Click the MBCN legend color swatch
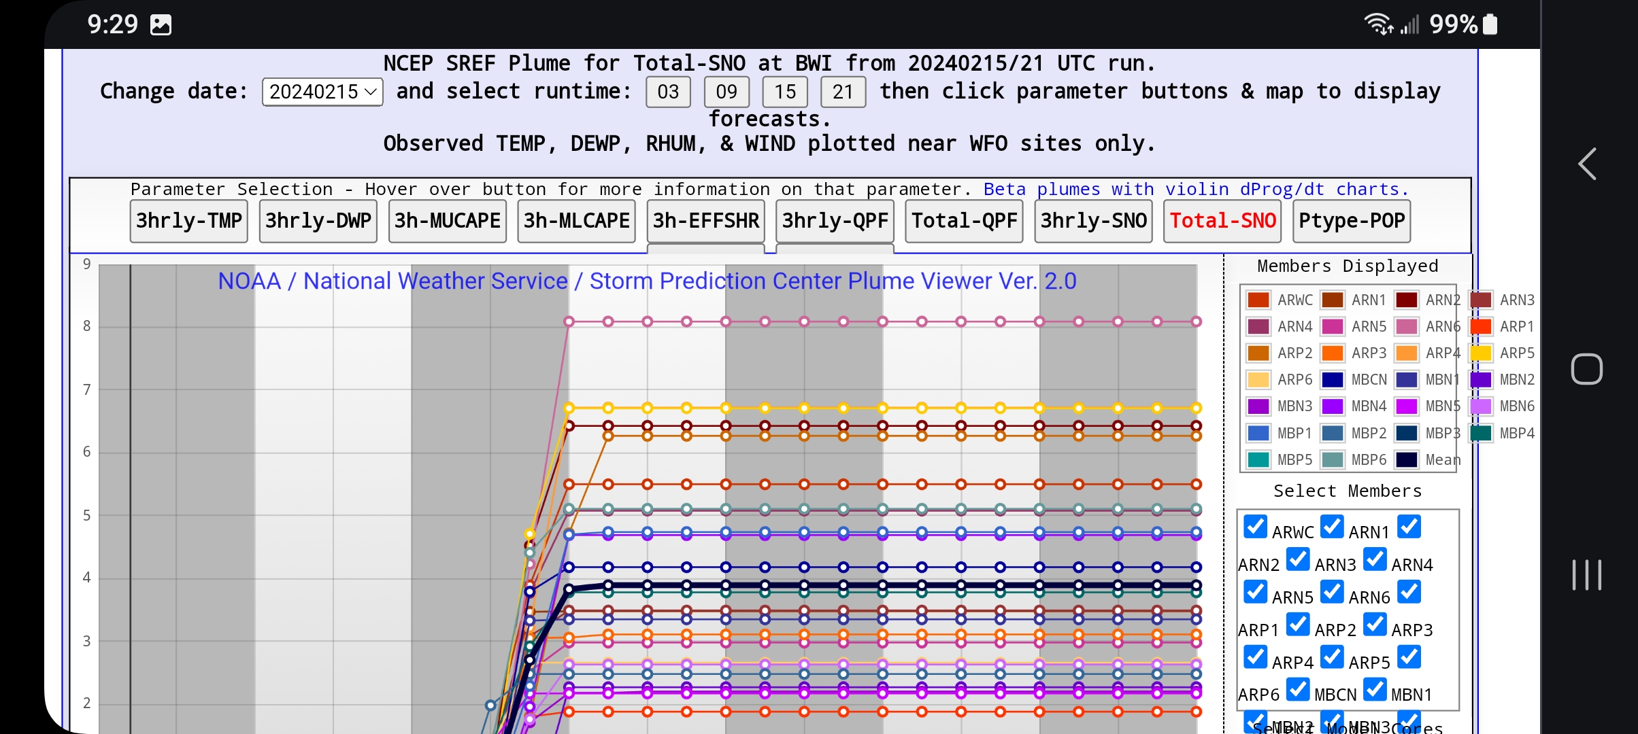 tap(1333, 379)
